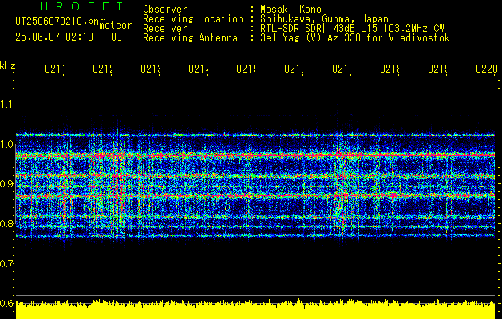Click the 1.1 kHz axis tick label
The image size is (502, 319).
pos(7,104)
